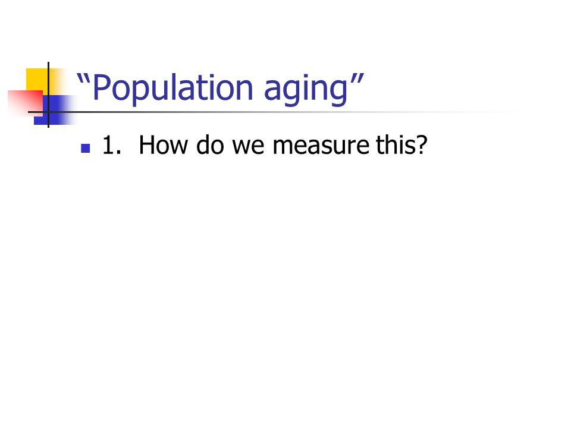Click the question mark ending the bullet
This screenshot has height=428, width=571.
pyautogui.click(x=419, y=145)
